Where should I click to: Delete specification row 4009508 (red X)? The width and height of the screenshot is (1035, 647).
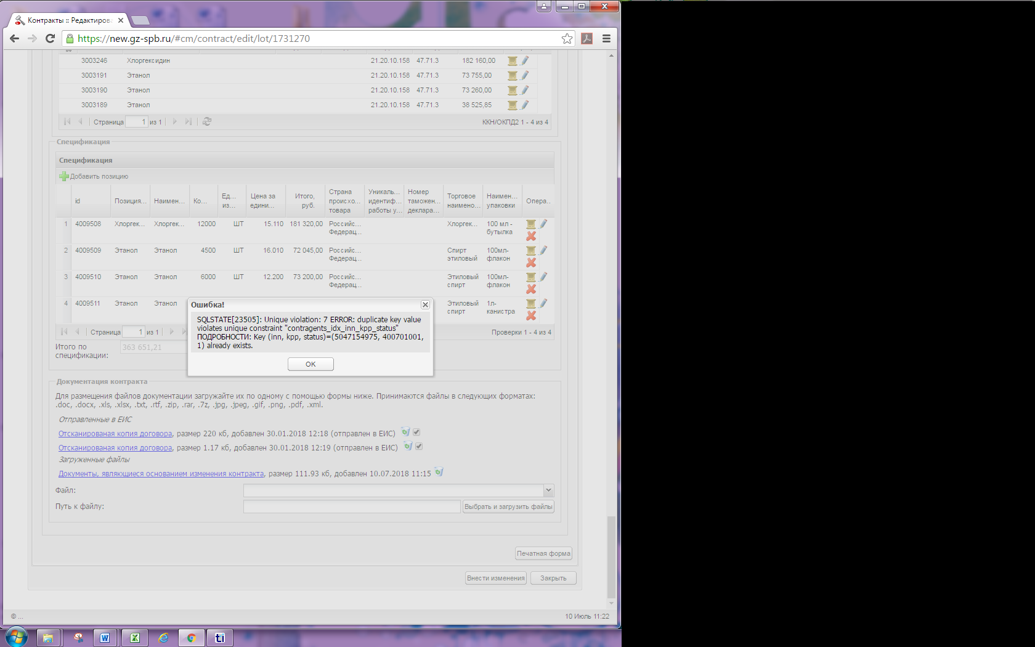(x=531, y=236)
